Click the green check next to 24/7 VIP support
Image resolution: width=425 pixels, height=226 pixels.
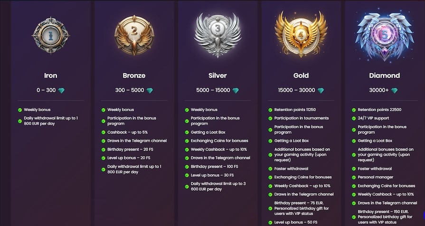354,118
